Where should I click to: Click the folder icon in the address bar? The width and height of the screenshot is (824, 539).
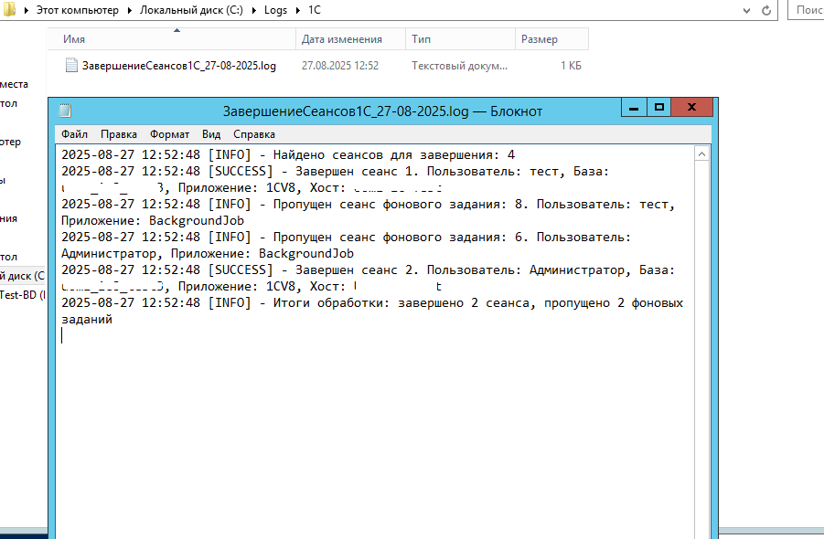click(9, 9)
